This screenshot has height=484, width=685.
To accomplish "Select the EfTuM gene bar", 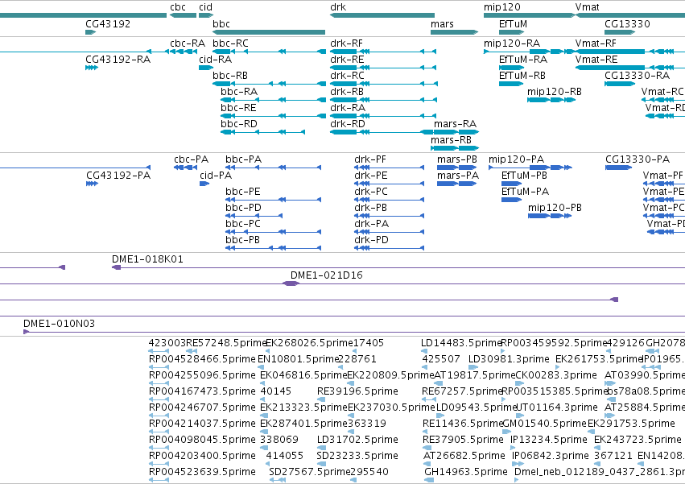I will (x=511, y=32).
